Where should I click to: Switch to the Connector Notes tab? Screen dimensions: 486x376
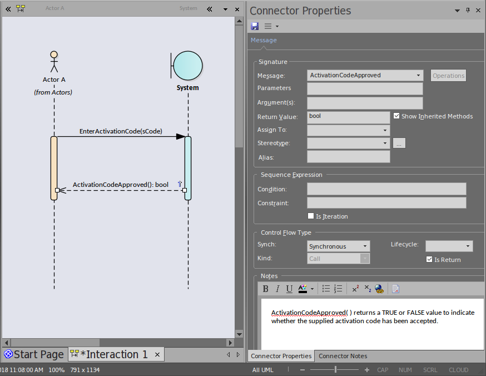pos(343,356)
